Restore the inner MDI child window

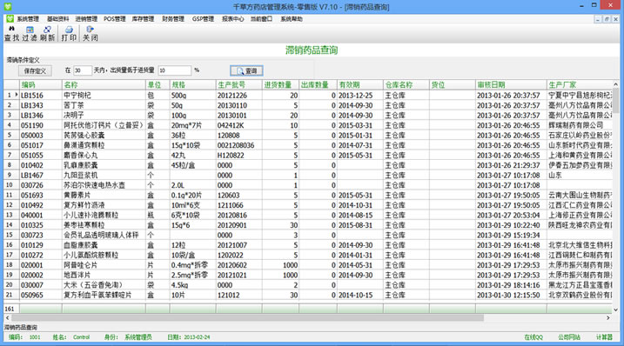607,19
